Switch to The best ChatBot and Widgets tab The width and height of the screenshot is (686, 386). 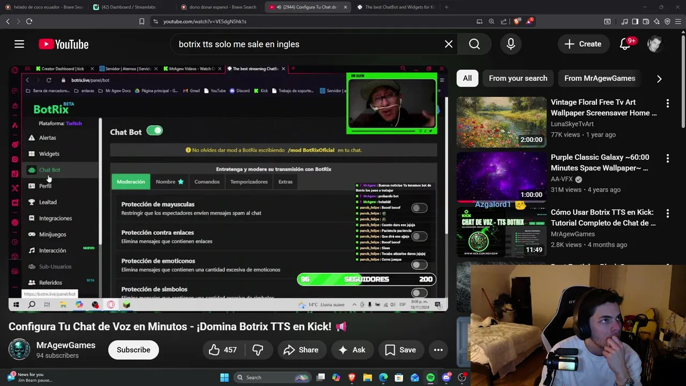click(396, 7)
